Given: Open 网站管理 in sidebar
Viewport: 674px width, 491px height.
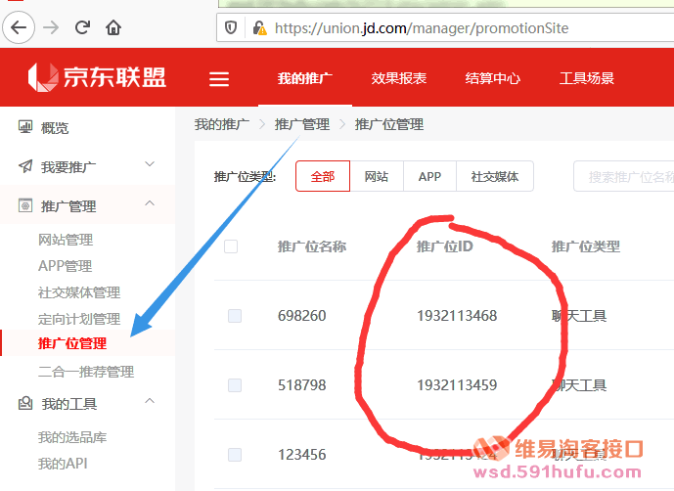Looking at the screenshot, I should 66,240.
